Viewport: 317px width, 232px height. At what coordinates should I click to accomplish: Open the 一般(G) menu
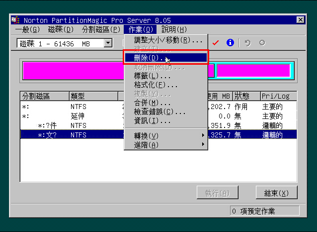[27, 29]
